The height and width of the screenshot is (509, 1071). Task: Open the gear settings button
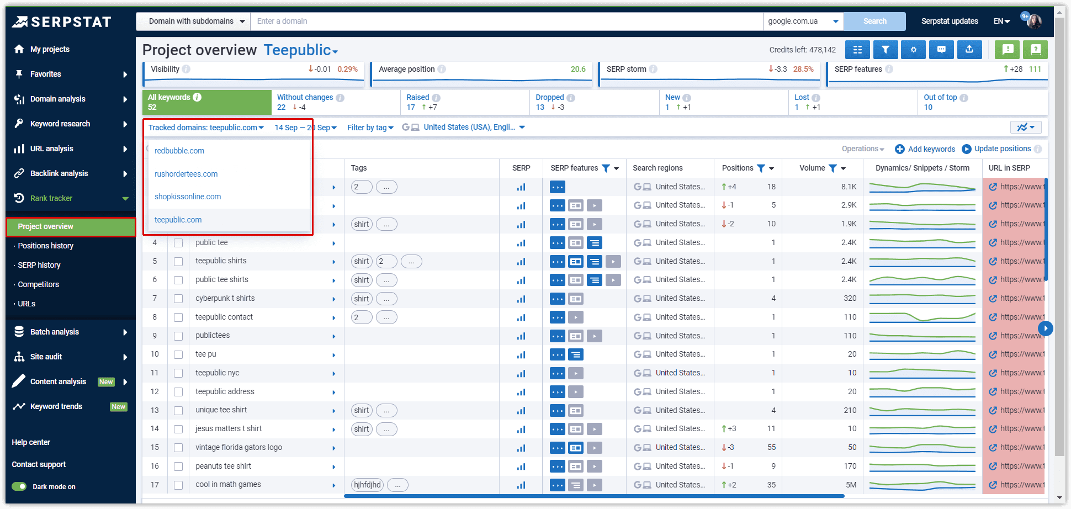click(x=914, y=50)
